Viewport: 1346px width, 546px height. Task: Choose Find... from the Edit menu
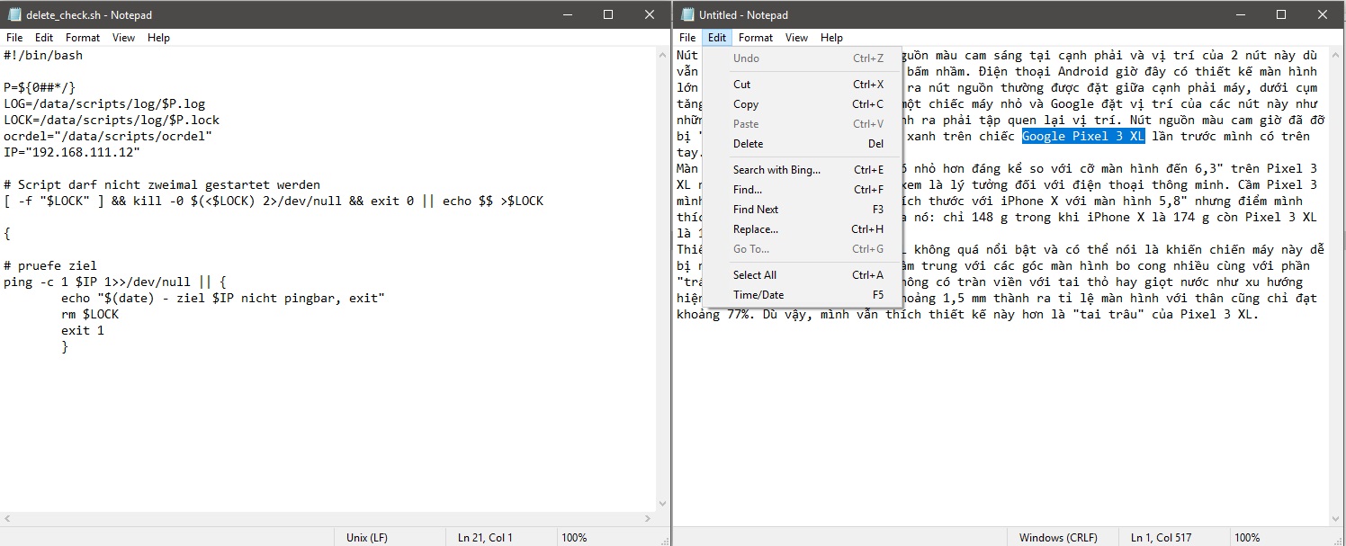(803, 190)
